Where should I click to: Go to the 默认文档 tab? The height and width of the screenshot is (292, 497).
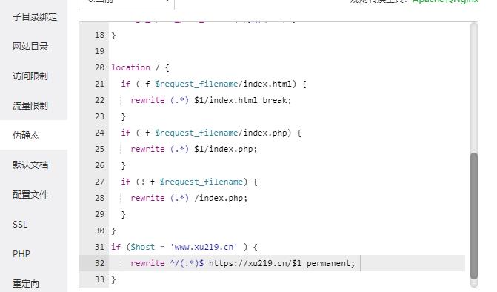pyautogui.click(x=30, y=165)
